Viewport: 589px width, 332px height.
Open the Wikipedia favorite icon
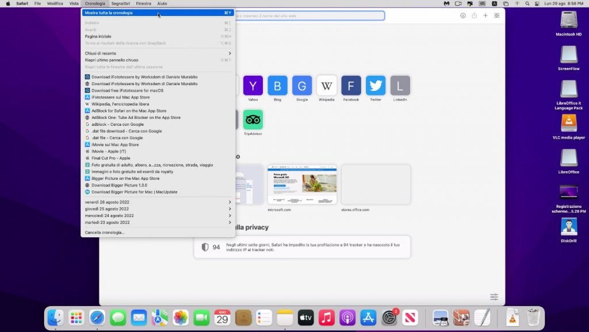[327, 86]
